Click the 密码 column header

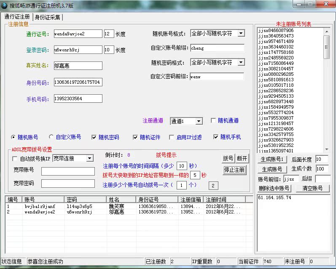coord(85,200)
